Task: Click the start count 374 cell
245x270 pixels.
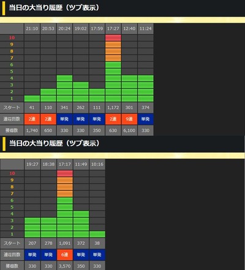Action: 146,108
